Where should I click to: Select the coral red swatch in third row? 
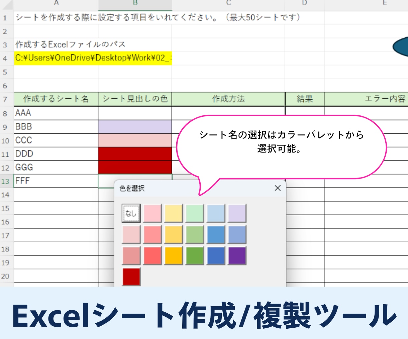coord(152,256)
